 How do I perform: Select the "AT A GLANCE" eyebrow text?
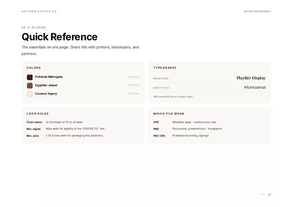[33, 27]
